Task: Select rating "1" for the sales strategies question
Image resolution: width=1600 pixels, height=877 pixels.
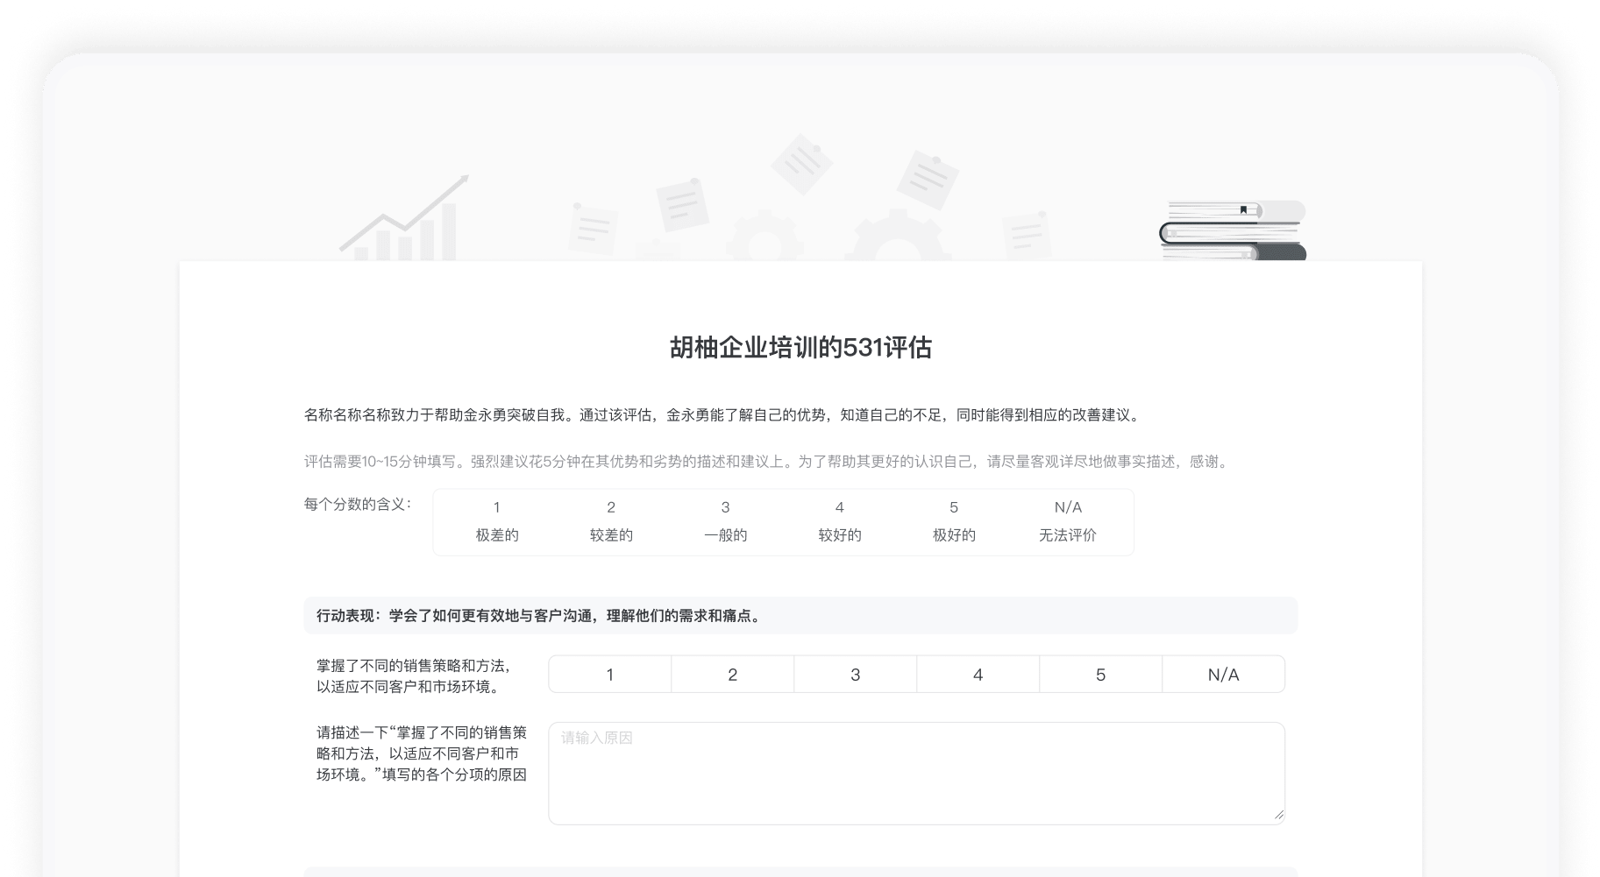Action: coord(608,674)
